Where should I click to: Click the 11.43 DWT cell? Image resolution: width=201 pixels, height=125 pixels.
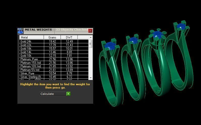(x=69, y=45)
